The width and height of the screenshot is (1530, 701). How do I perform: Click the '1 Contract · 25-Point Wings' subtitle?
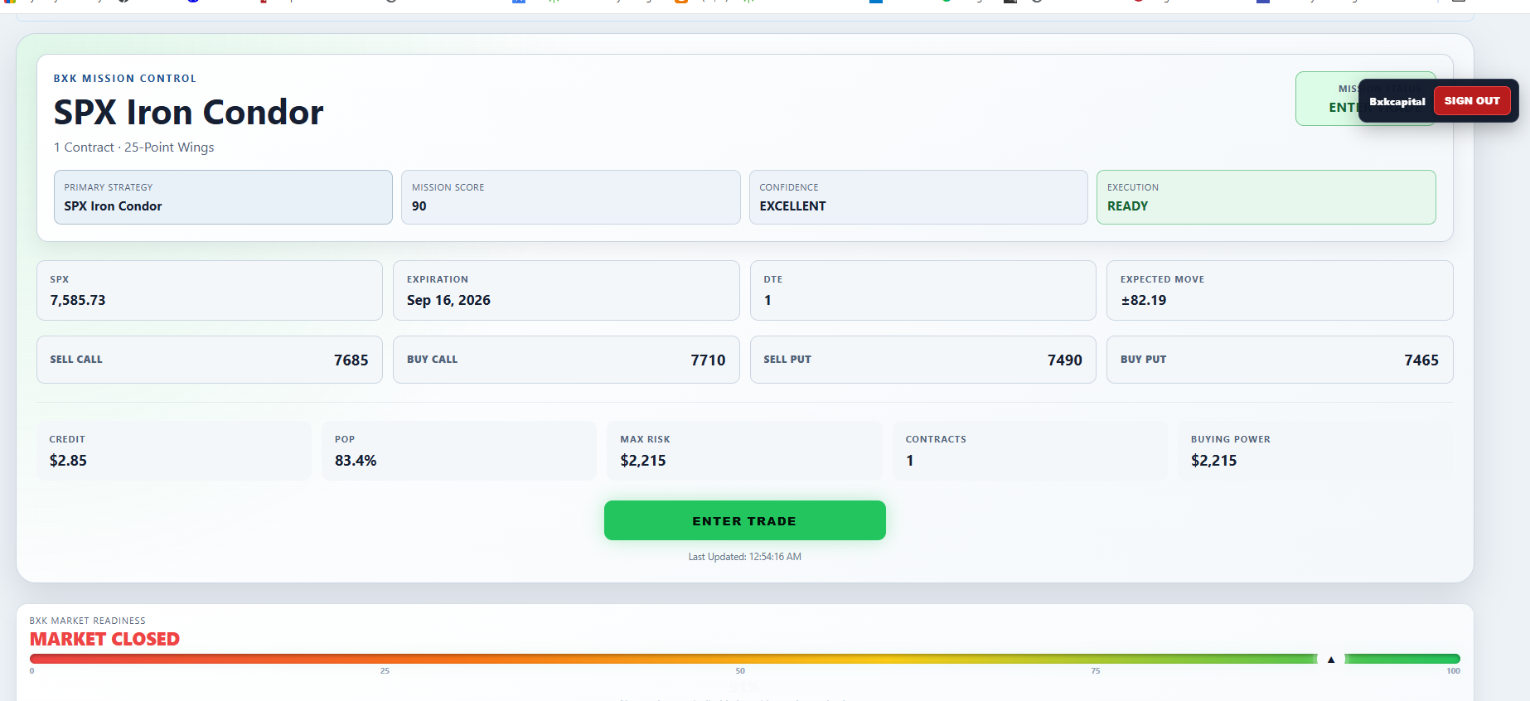click(x=133, y=147)
